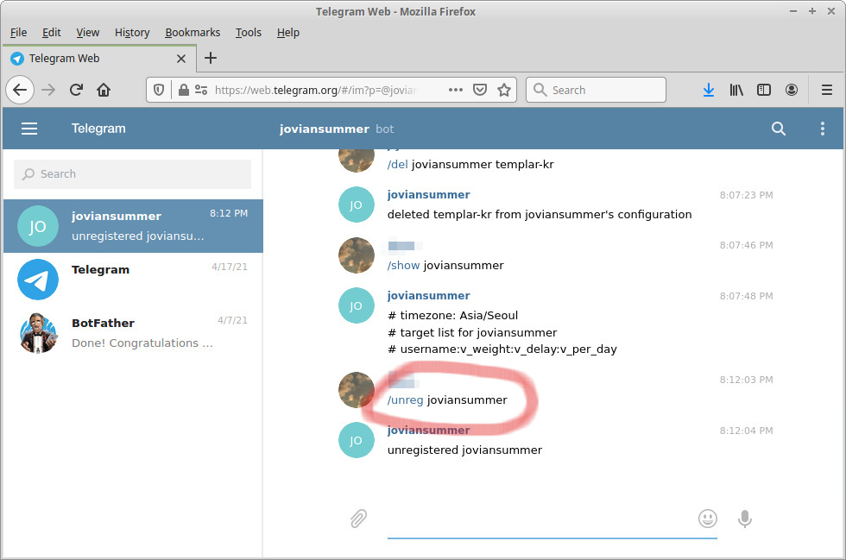Screen dimensions: 846x560
Task: Click the user avatar beside /unreg message
Action: [356, 390]
